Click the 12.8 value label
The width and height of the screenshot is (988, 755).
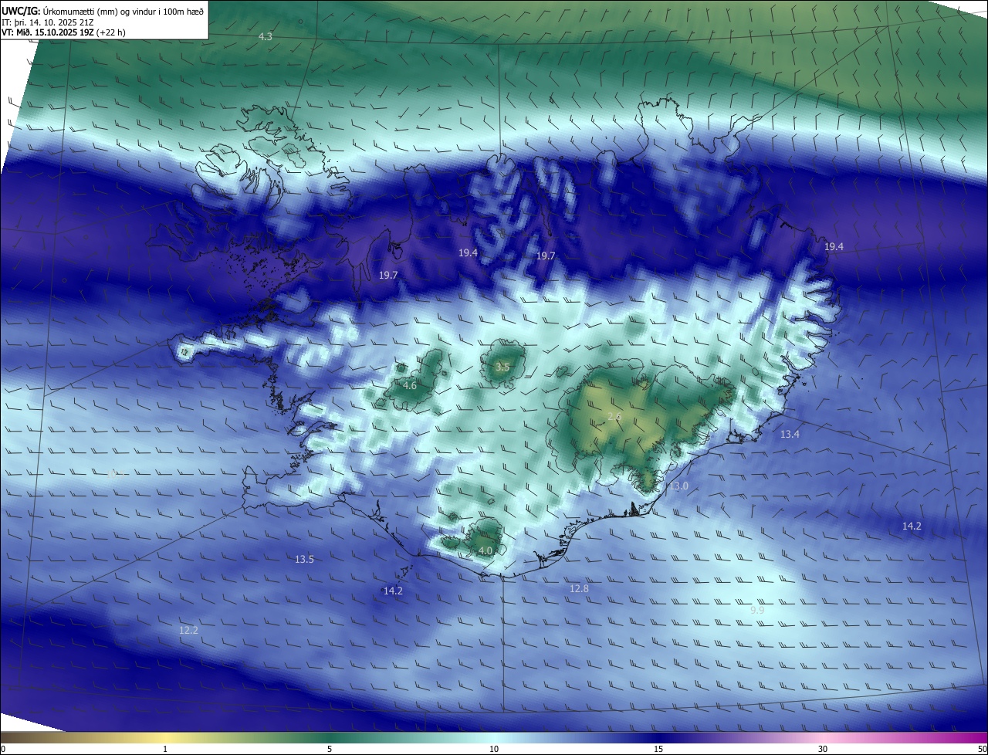[579, 588]
